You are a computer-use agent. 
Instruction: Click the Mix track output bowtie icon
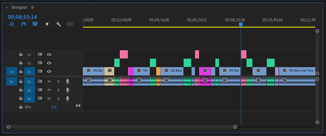(x=78, y=106)
